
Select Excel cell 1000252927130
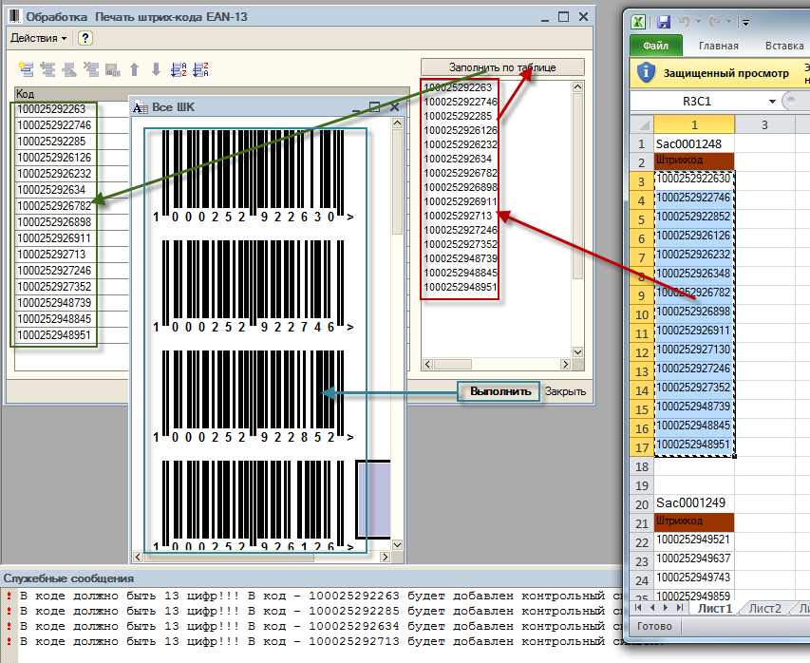pos(694,350)
